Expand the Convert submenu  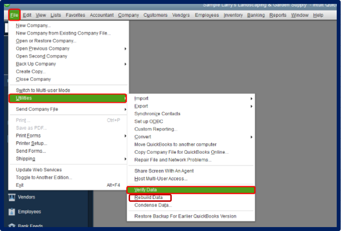click(x=191, y=137)
